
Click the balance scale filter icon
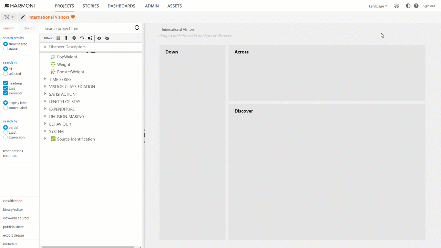coord(82,38)
